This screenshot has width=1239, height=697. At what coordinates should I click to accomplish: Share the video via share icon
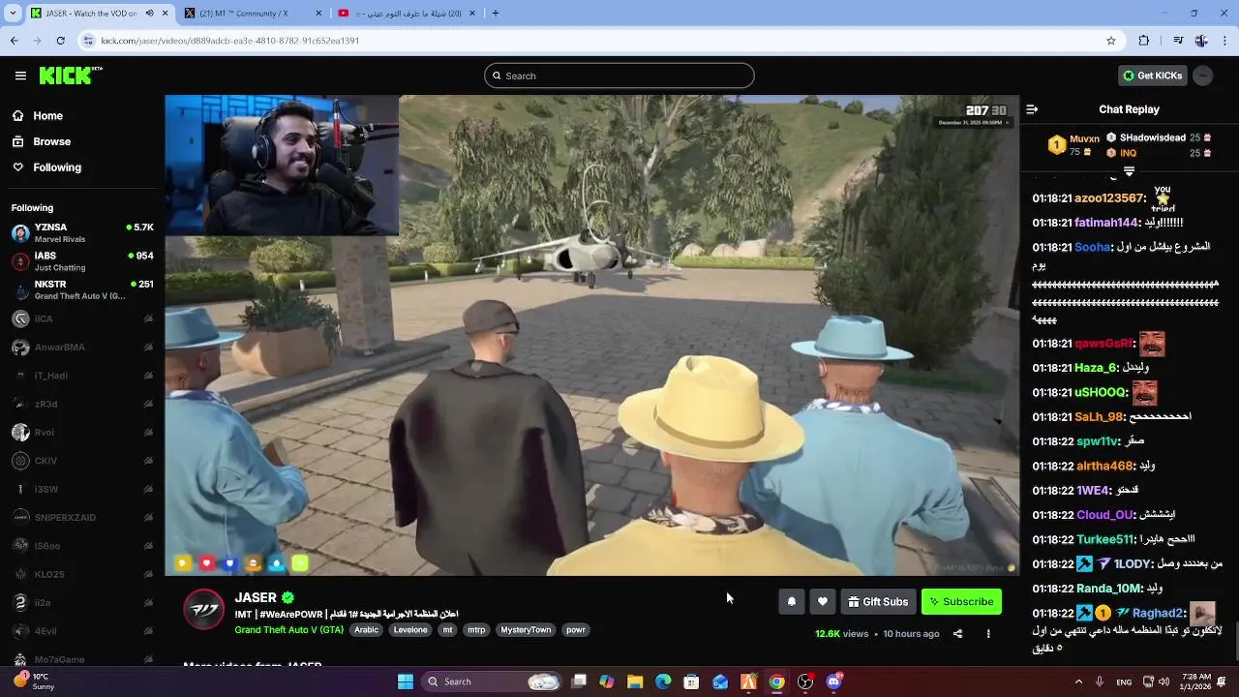[957, 634]
